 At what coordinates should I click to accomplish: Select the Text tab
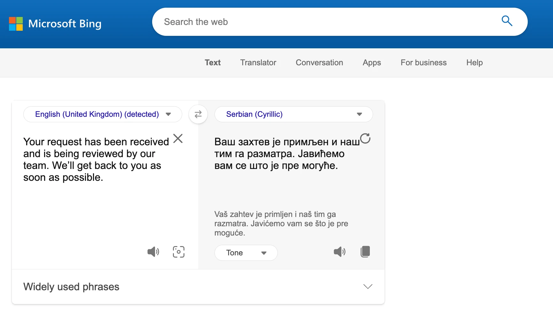coord(213,63)
